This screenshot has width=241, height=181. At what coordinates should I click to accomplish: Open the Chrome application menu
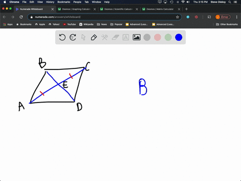pyautogui.click(x=14, y=2)
